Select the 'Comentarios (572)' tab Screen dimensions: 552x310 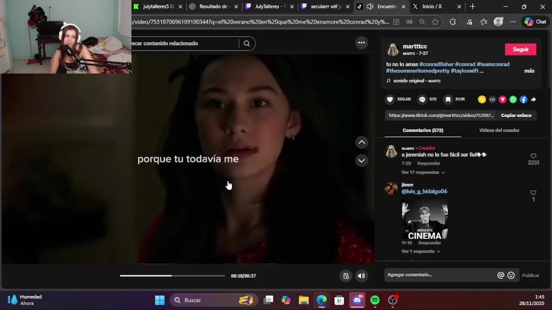(x=423, y=130)
